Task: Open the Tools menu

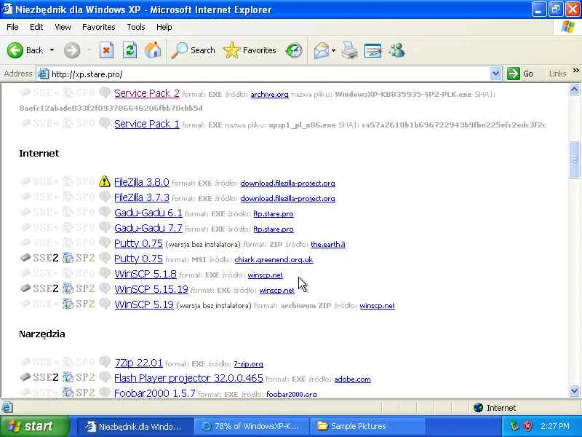Action: click(x=136, y=27)
